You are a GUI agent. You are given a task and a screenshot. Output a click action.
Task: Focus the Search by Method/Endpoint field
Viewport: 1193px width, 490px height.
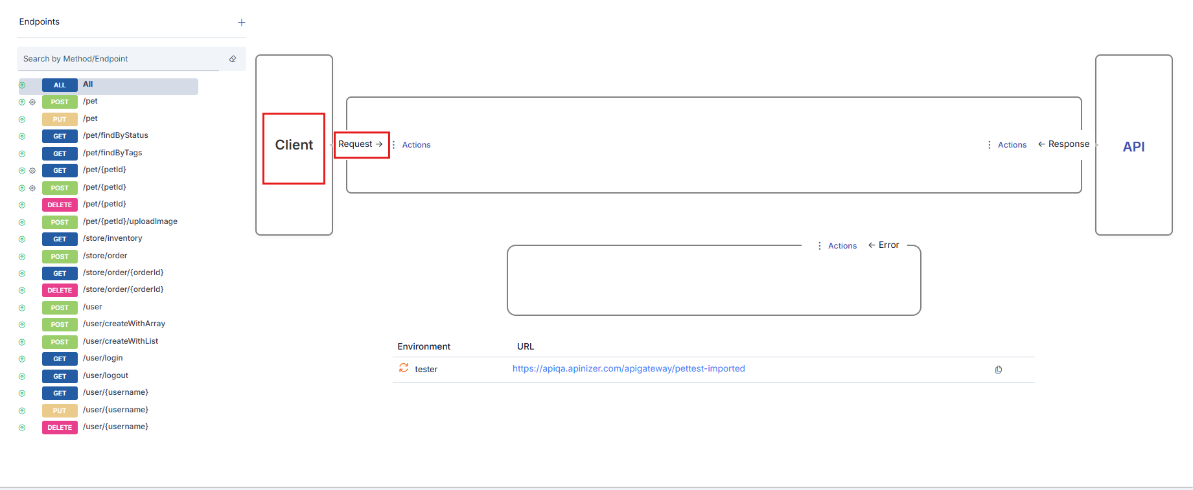tap(120, 59)
